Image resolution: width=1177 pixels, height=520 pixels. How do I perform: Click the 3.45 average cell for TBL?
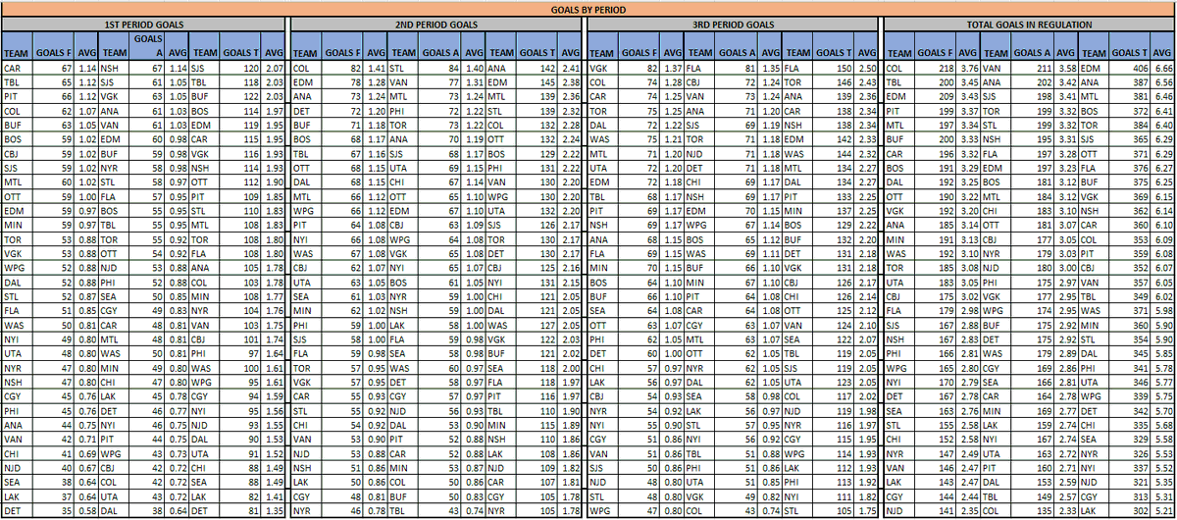968,82
